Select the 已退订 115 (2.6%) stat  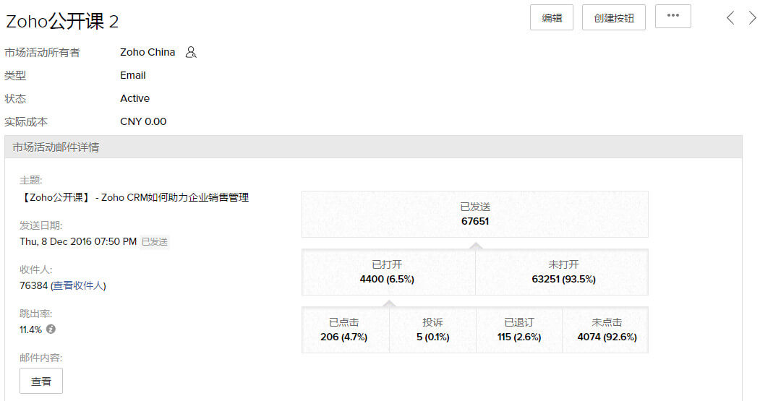(519, 329)
